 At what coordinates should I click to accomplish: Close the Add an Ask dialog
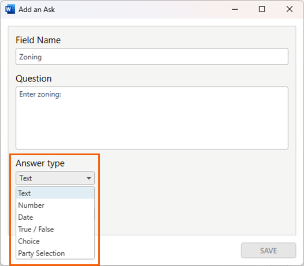pos(290,9)
